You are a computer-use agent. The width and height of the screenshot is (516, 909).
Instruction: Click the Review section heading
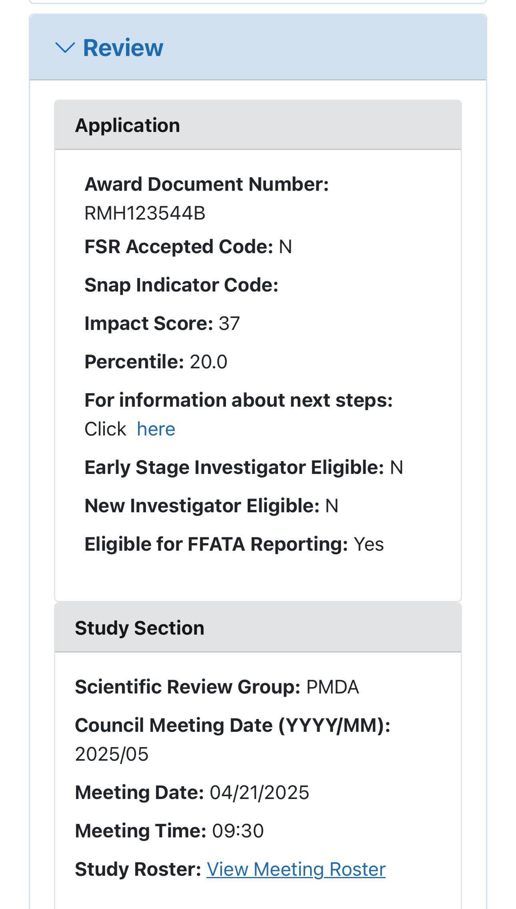click(x=123, y=48)
